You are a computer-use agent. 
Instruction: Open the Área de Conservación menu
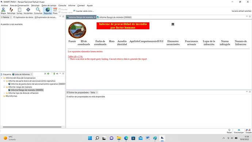[19, 5]
